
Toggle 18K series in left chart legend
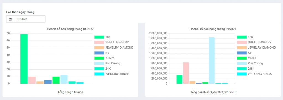pyautogui.click(x=102, y=37)
